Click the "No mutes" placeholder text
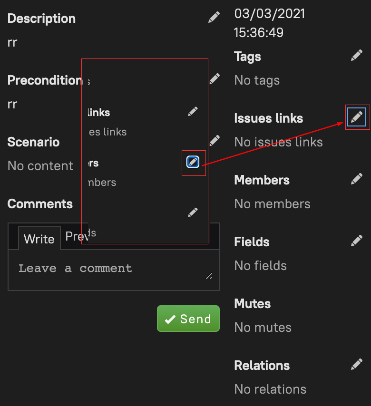Viewport: 371px width, 406px height. [x=263, y=327]
